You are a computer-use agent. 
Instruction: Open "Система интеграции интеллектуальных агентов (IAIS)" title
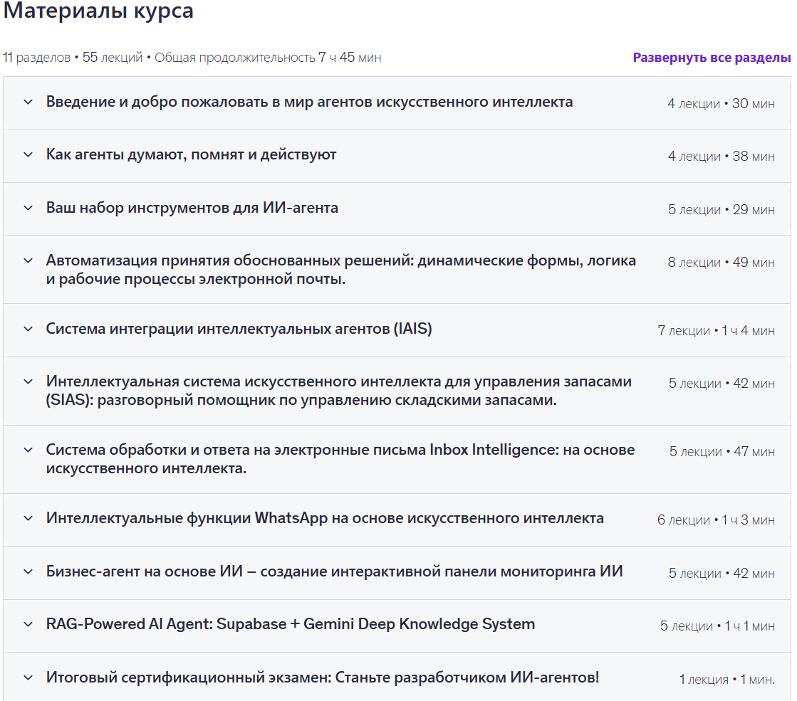point(239,329)
